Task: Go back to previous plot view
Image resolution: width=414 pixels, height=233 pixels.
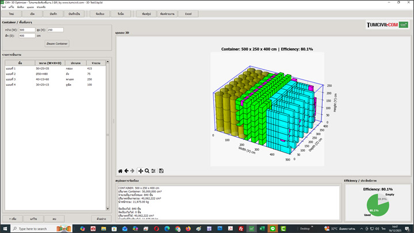Action: click(x=126, y=171)
